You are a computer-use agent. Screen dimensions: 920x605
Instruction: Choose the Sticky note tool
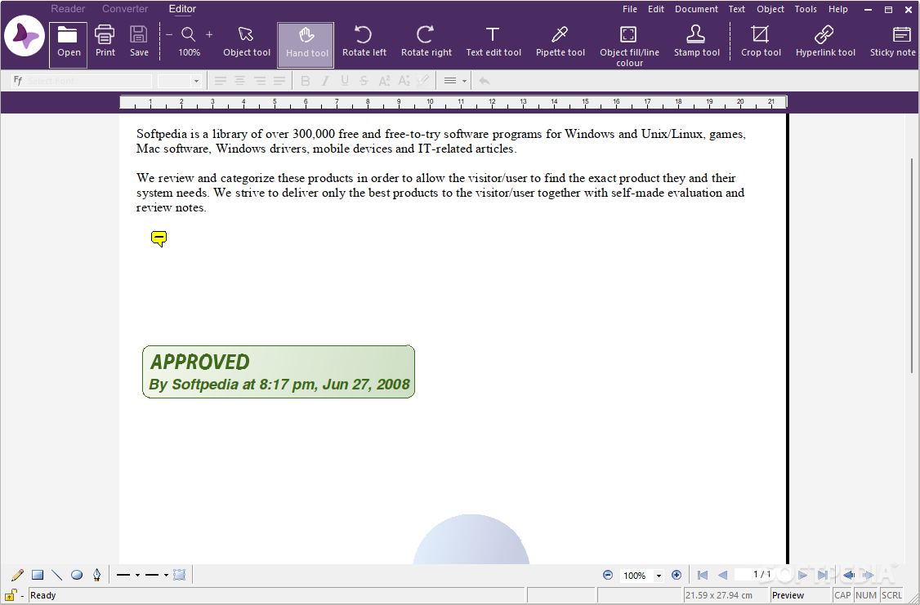click(893, 41)
